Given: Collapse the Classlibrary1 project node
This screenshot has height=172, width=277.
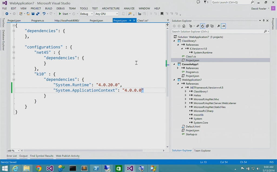Looking at the screenshot, I should click(x=174, y=41).
